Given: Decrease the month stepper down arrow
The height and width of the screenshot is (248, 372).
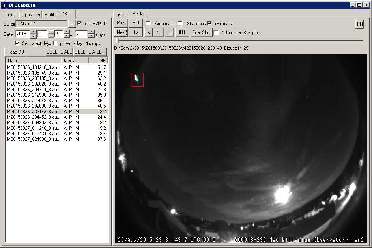Looking at the screenshot, I should (x=51, y=36).
